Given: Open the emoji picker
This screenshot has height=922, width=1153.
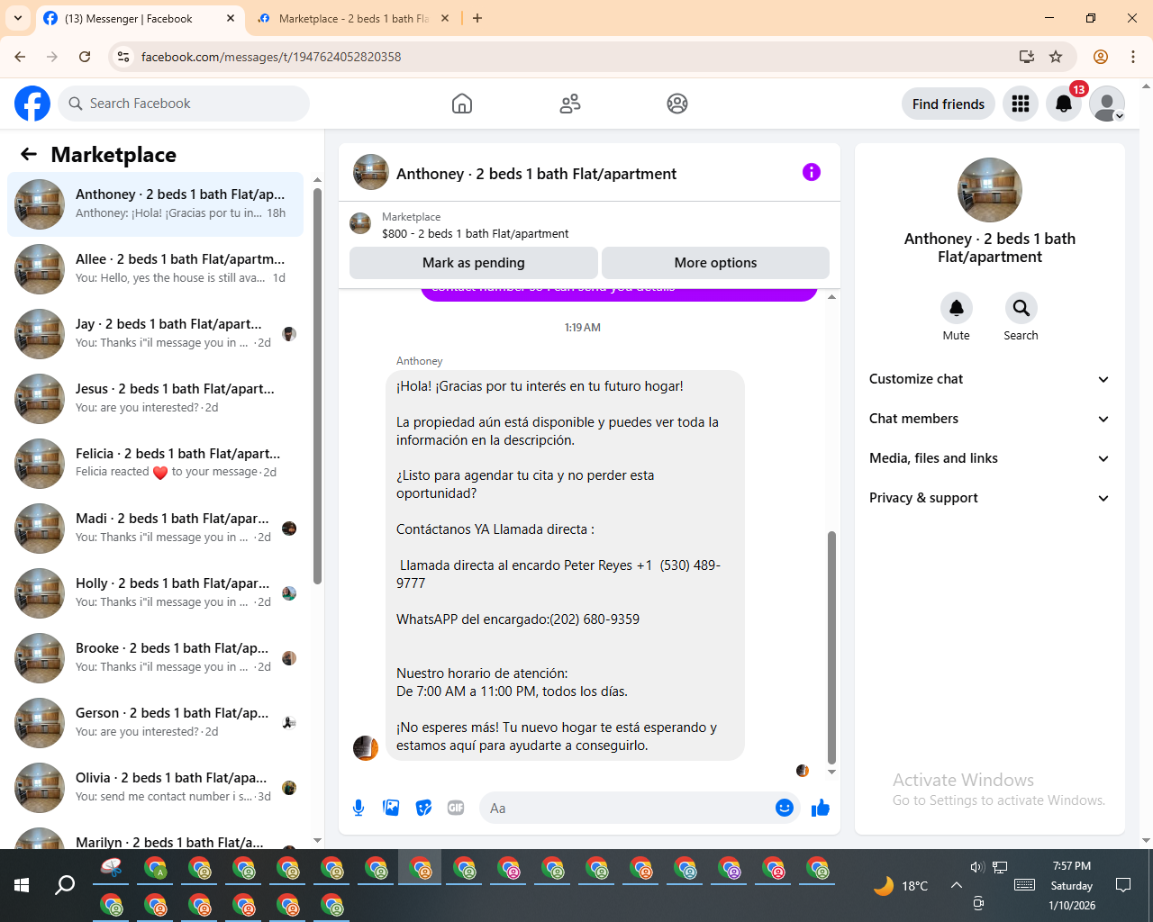Looking at the screenshot, I should (785, 808).
